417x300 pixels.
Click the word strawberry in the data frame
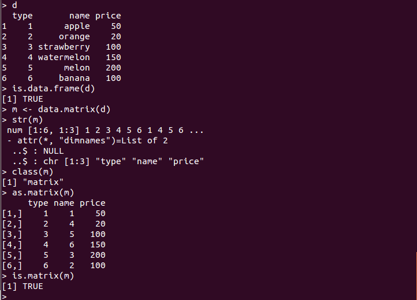point(64,47)
